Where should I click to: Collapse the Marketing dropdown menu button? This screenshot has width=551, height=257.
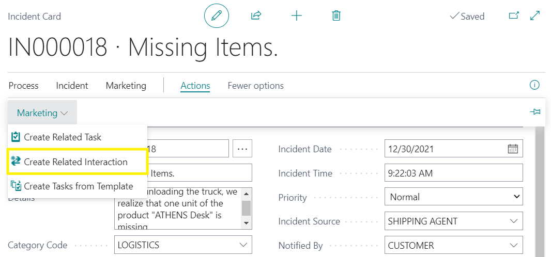click(x=42, y=113)
